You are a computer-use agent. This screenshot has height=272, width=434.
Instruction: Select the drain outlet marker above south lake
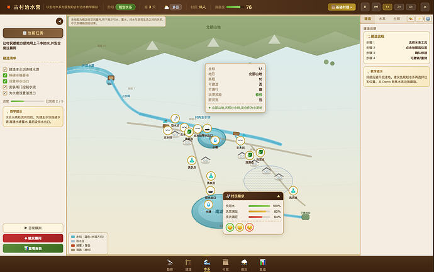tap(210, 191)
